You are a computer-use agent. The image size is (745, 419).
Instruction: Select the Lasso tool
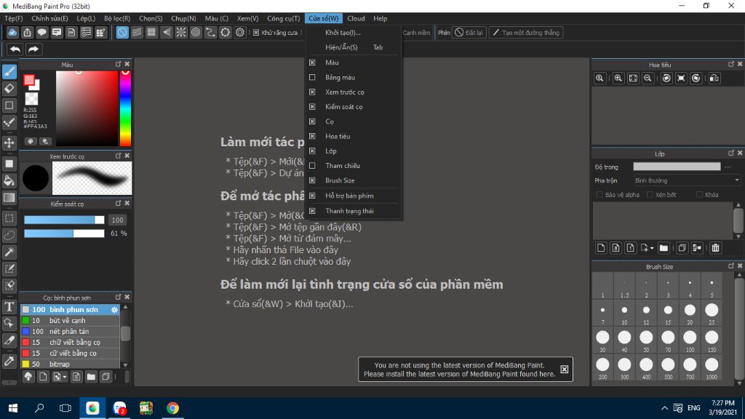pos(9,236)
